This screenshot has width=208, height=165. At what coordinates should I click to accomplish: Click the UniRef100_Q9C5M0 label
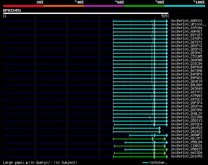187,110
